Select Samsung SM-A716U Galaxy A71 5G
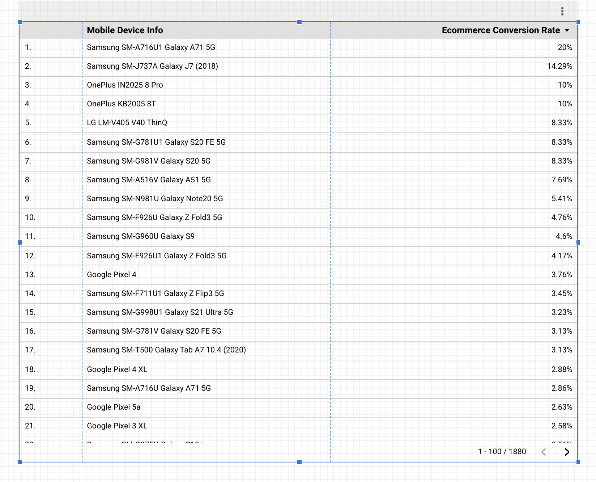 (x=298, y=389)
